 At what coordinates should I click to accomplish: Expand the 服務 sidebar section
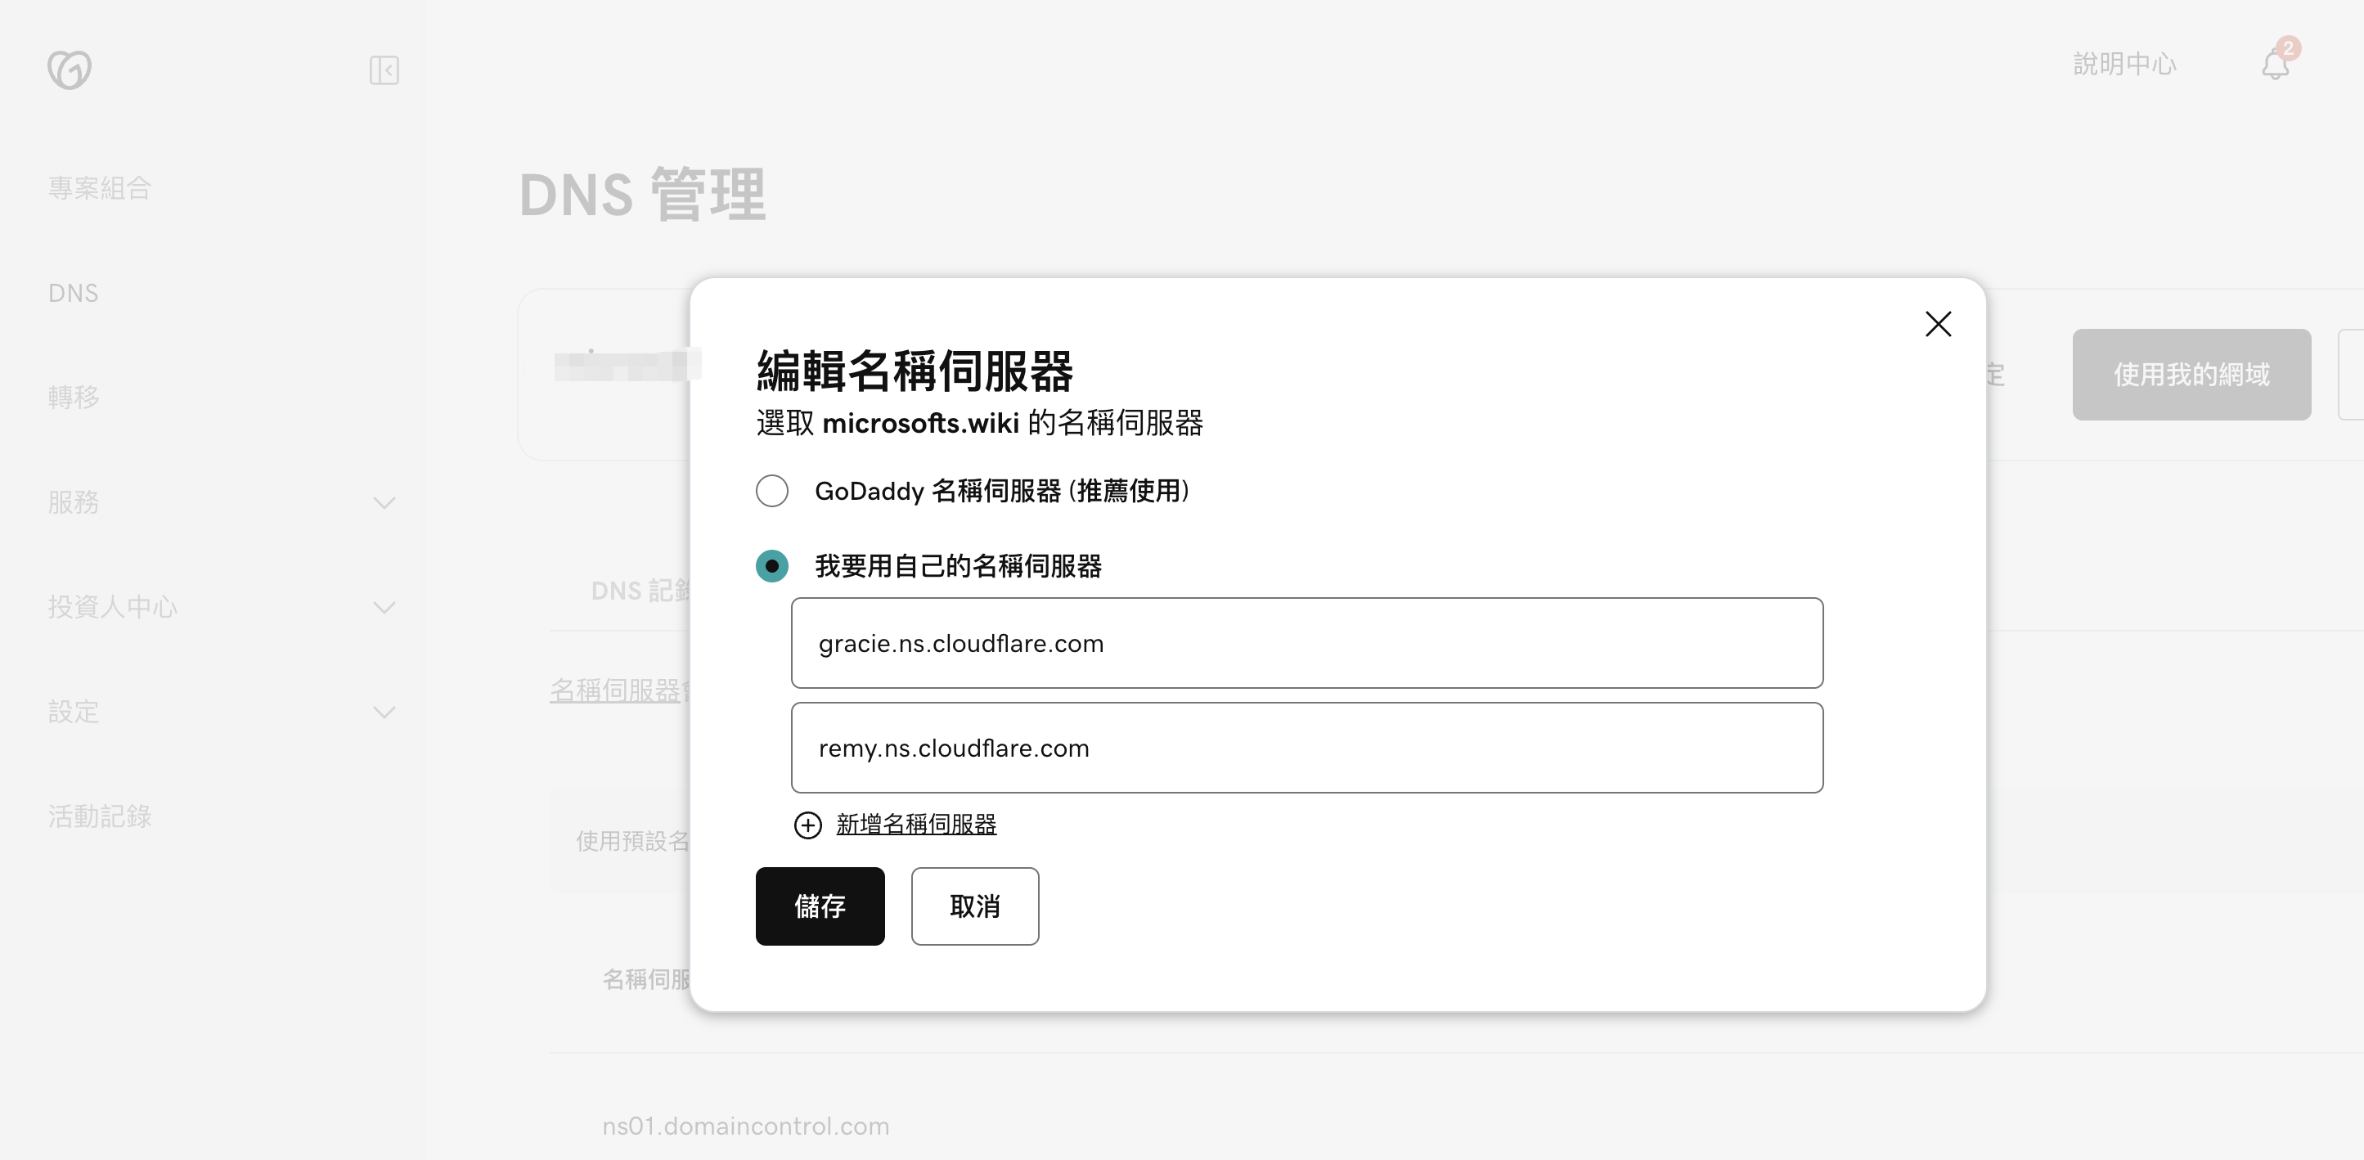coord(384,503)
